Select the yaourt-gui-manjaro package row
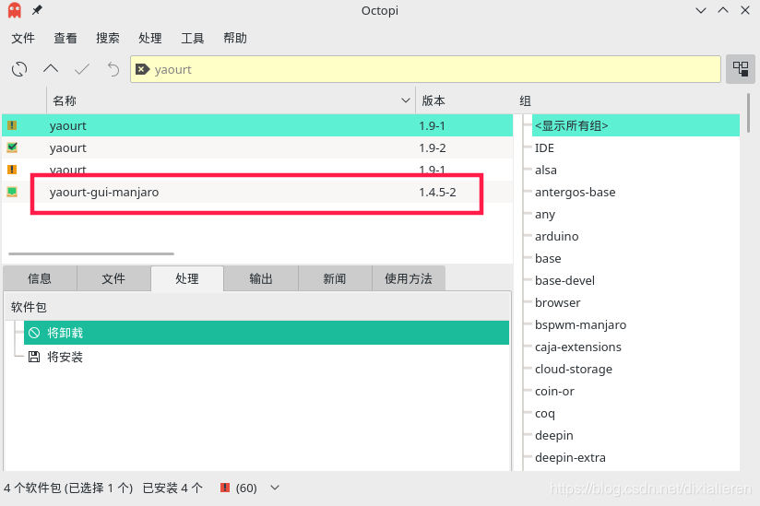 tap(257, 192)
